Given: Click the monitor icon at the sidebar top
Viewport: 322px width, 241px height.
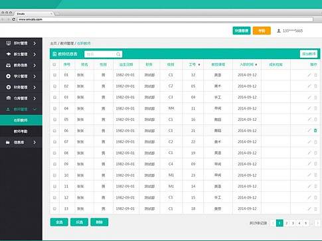Looking at the screenshot, I should point(9,43).
